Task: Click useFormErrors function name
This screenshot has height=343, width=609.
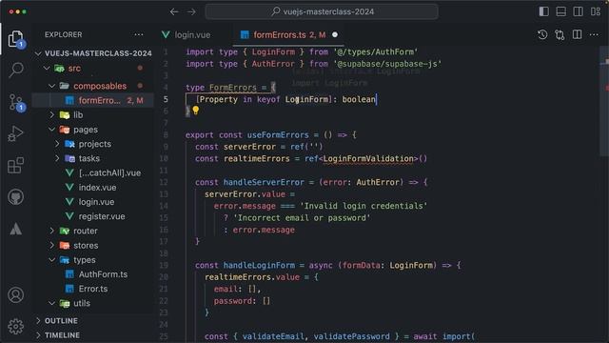Action: point(278,135)
